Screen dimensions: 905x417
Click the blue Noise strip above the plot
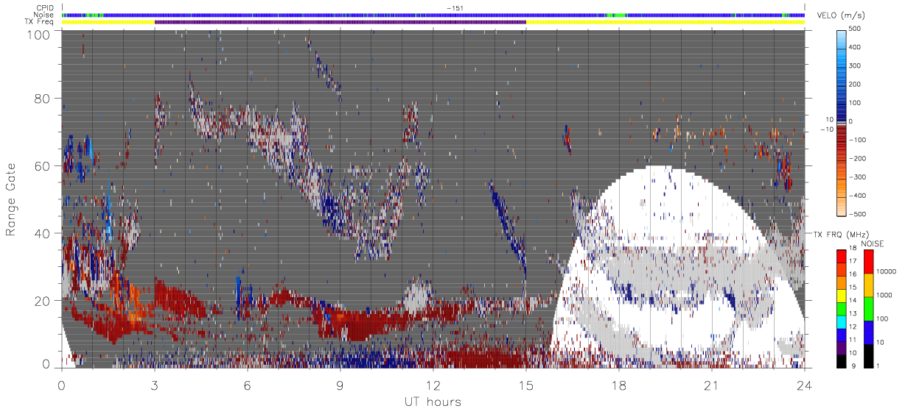point(433,15)
